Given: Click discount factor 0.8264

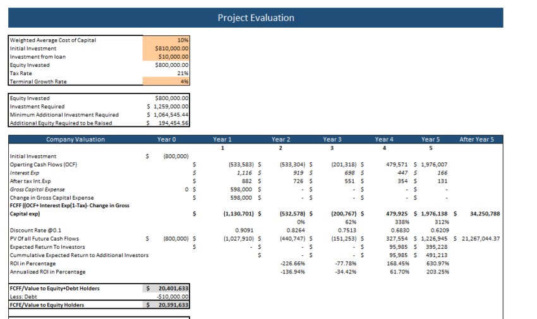Looking at the screenshot, I should (296, 231).
